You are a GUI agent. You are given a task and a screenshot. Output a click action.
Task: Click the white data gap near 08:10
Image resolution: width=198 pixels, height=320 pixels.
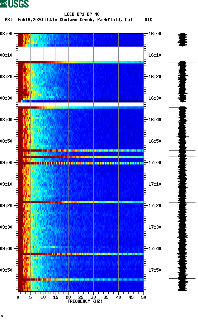click(81, 54)
